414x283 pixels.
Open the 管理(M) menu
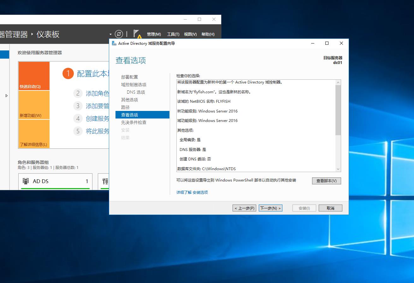point(154,34)
